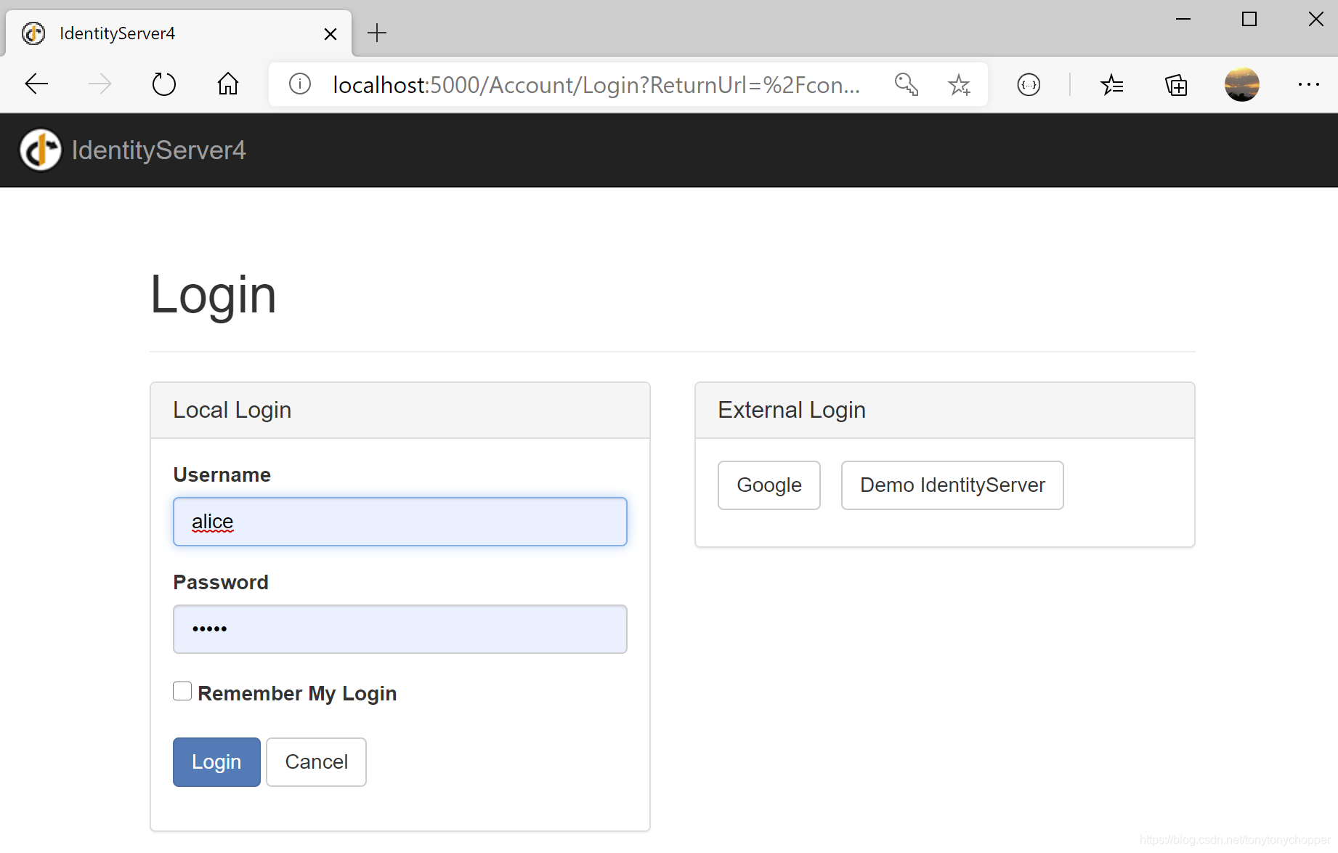Click the favorites list icon
Image resolution: width=1338 pixels, height=853 pixels.
click(1112, 84)
